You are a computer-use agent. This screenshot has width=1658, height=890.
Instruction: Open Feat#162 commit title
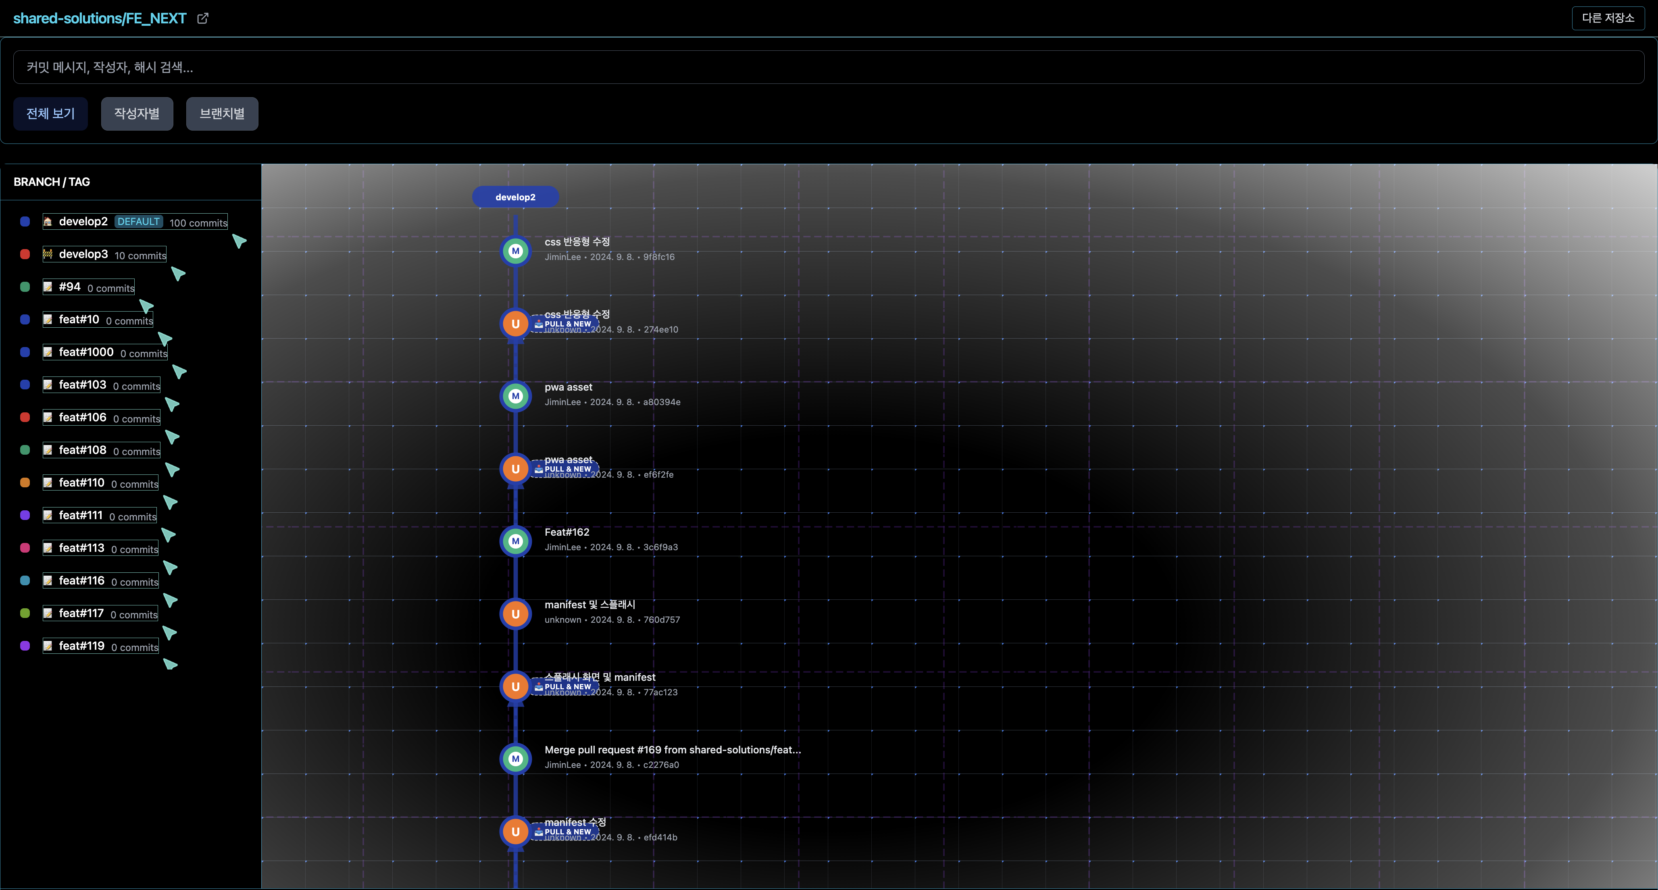pyautogui.click(x=567, y=532)
